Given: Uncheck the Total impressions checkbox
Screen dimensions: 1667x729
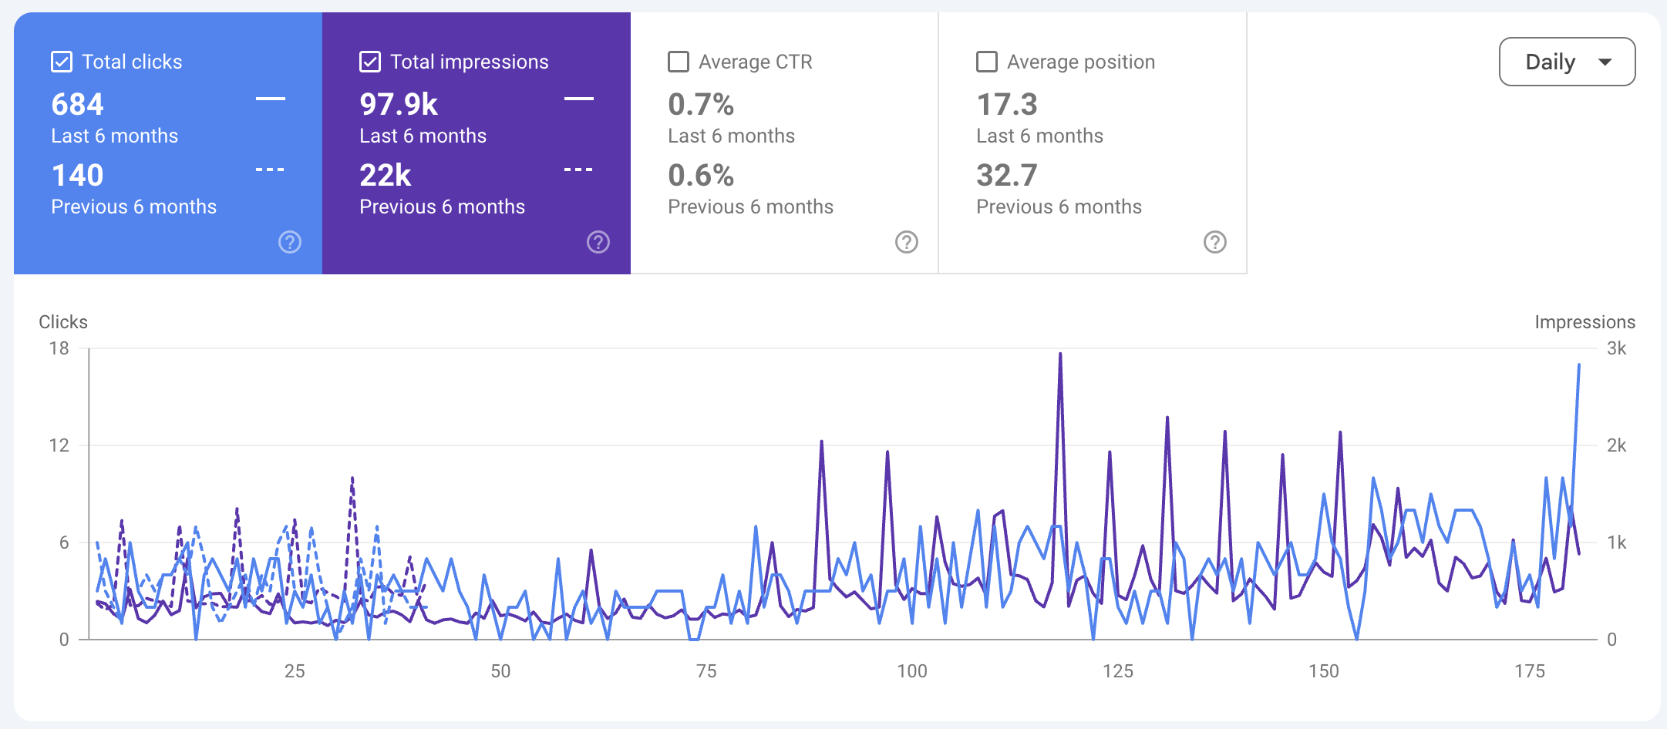Looking at the screenshot, I should pos(370,62).
